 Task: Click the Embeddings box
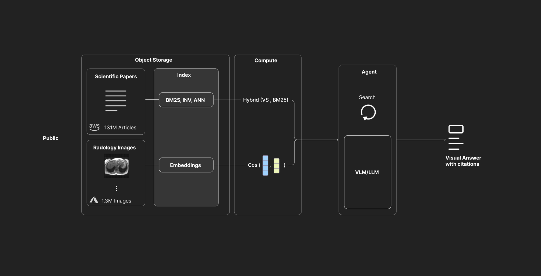(186, 165)
